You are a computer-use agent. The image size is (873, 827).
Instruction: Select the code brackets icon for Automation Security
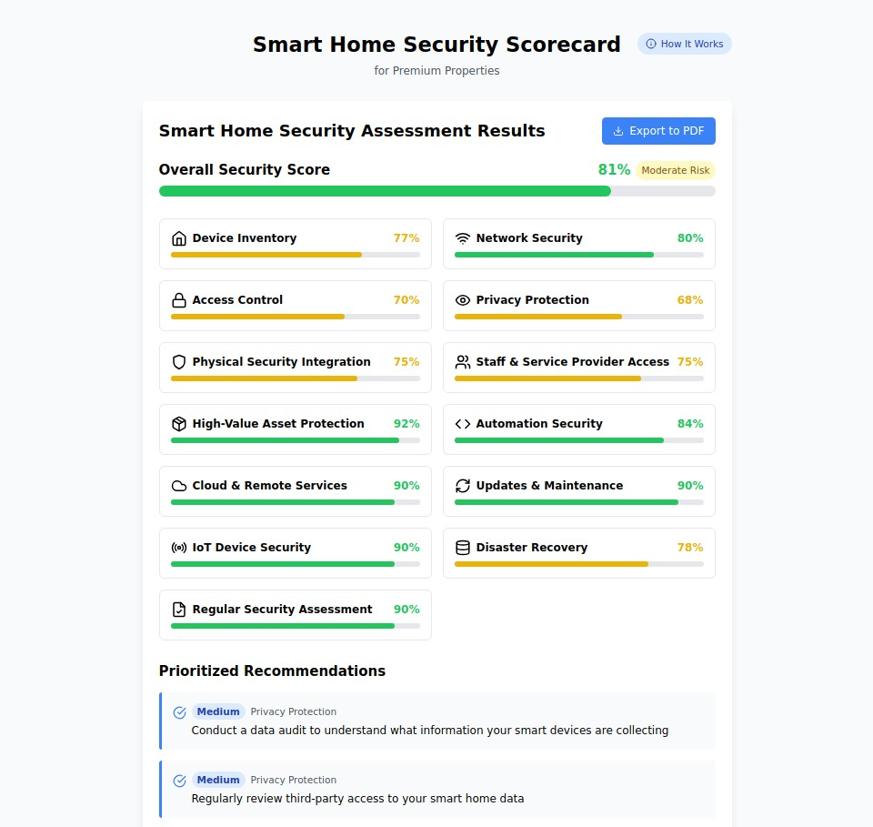[463, 423]
